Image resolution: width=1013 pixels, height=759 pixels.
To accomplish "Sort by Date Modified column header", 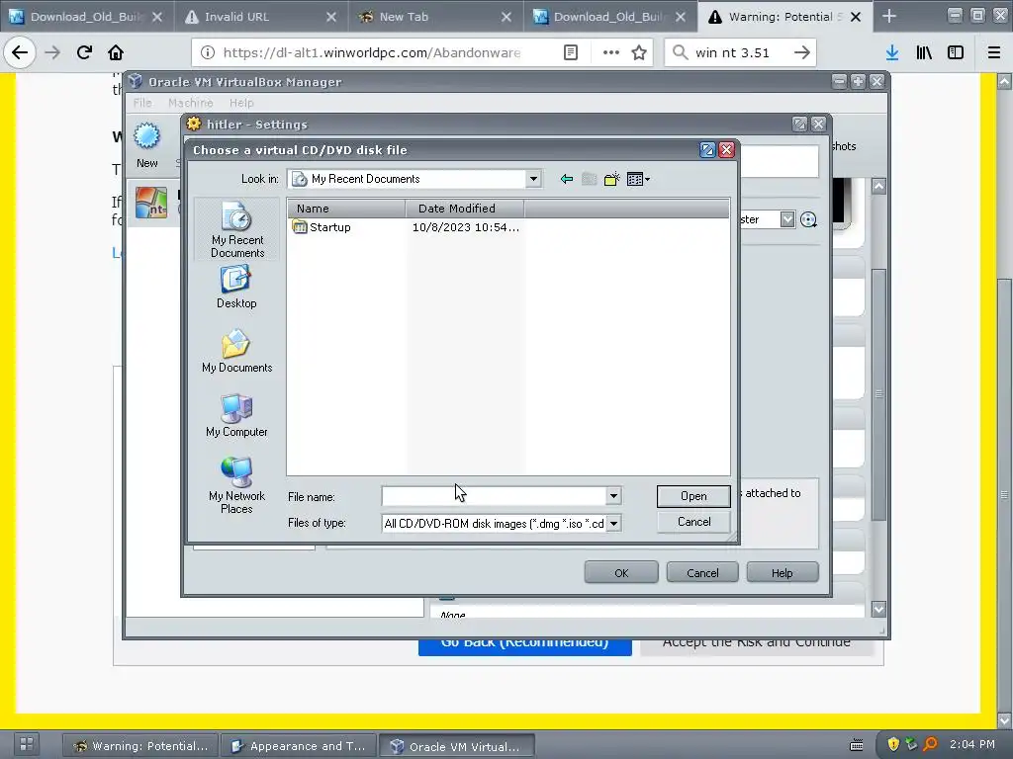I will click(x=465, y=208).
